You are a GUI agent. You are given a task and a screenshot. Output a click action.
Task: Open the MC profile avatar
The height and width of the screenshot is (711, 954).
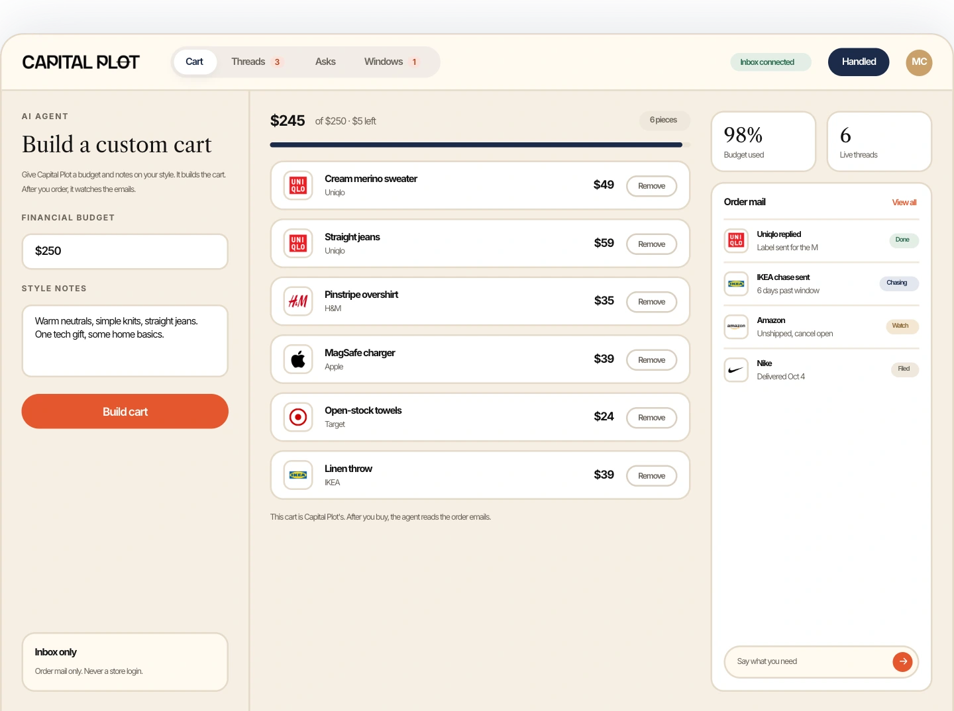(x=919, y=62)
